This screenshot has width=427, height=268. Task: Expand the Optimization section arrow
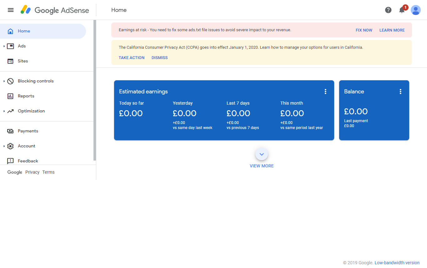pyautogui.click(x=4, y=111)
